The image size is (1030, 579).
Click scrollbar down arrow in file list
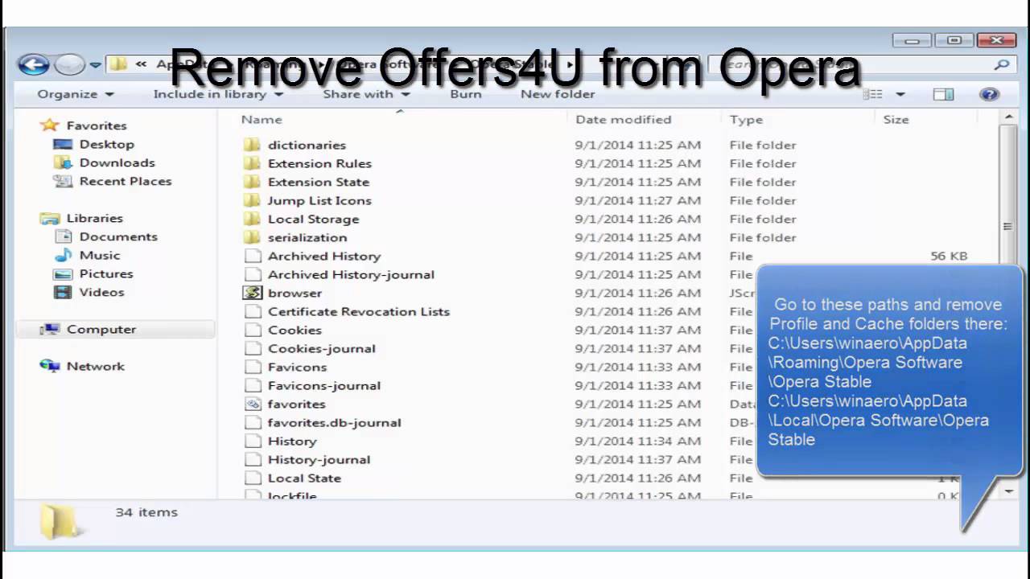[x=1008, y=491]
